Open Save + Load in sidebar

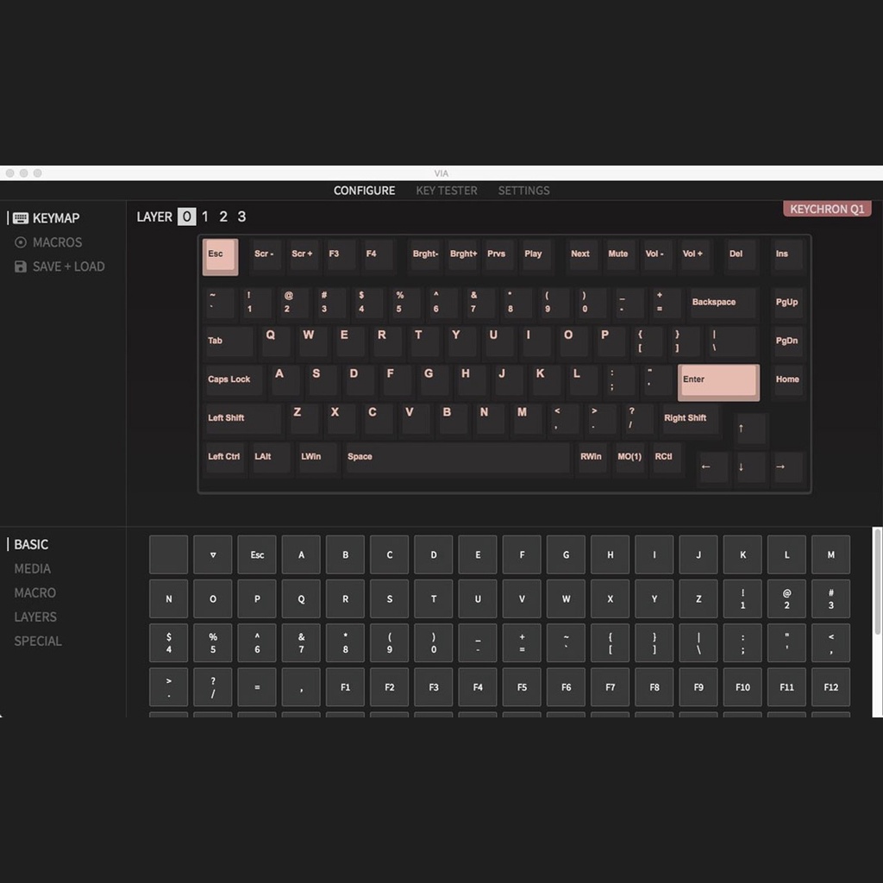coord(68,266)
